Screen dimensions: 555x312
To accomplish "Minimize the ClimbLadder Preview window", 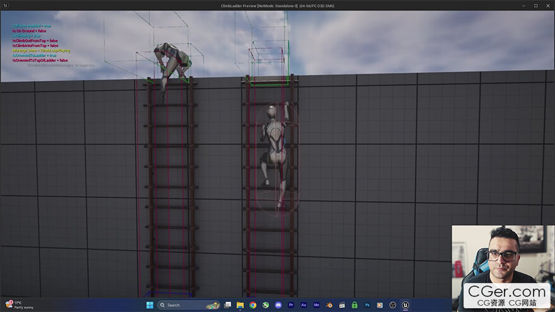I will [522, 5].
